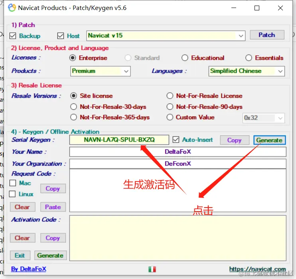Click the Italian flag icon
This screenshot has height=279, width=296.
[x=152, y=269]
